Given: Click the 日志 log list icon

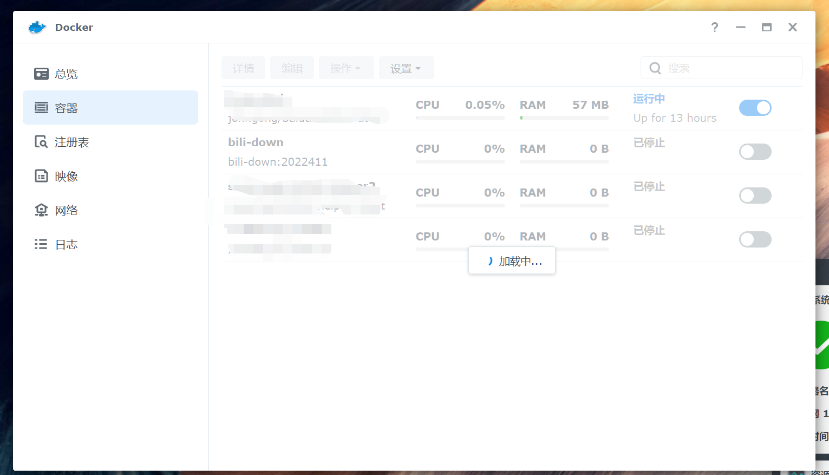Looking at the screenshot, I should point(41,244).
